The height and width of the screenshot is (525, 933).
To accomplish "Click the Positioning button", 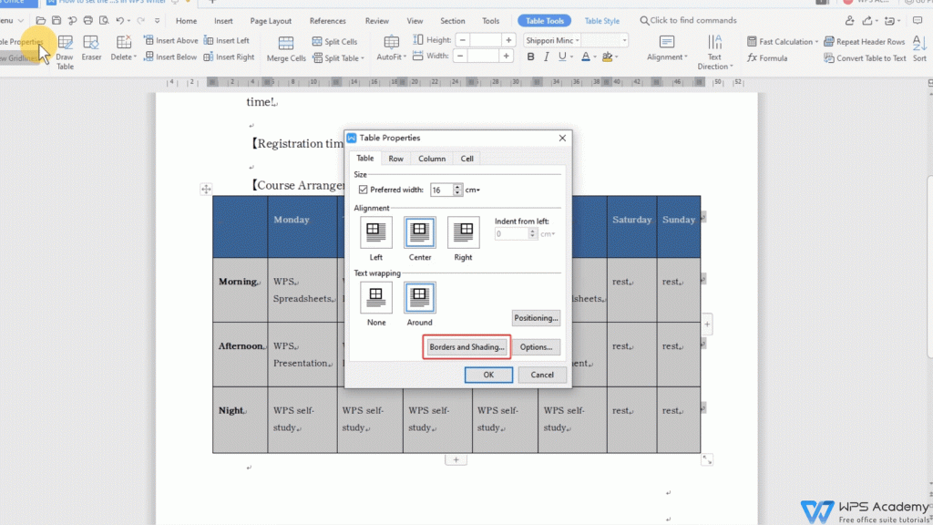I will (536, 318).
